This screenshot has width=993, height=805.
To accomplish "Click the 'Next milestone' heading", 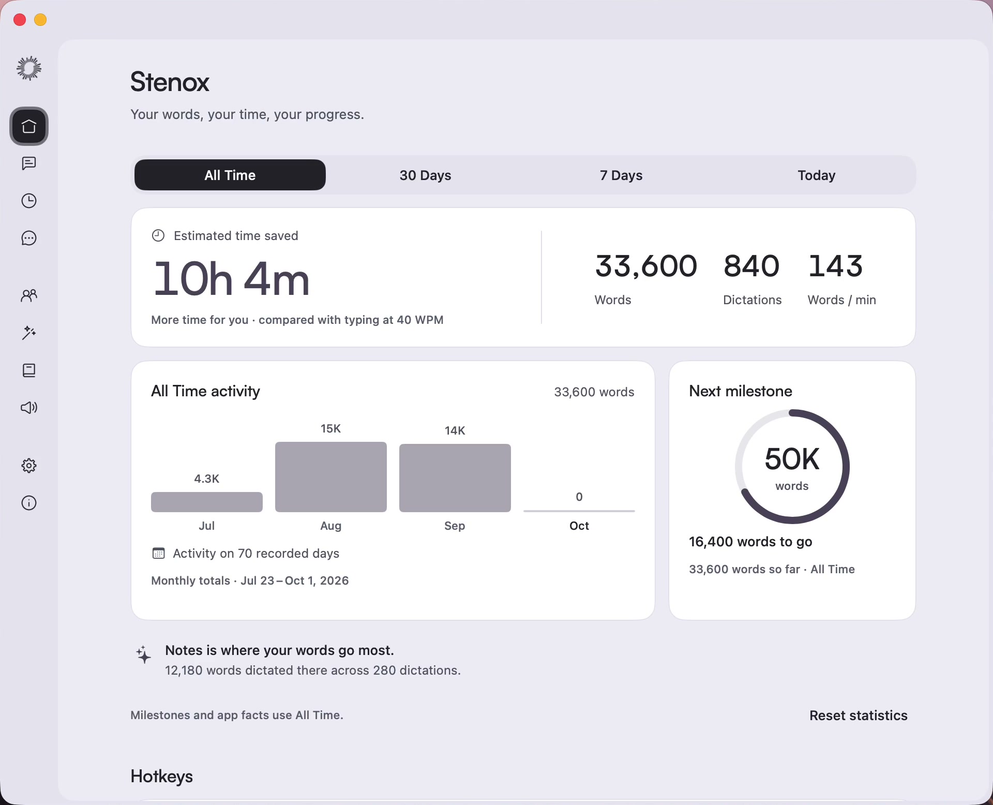I will click(x=741, y=391).
